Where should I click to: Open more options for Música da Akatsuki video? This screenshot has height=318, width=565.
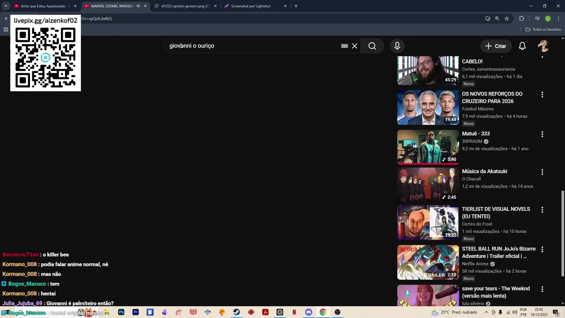542,172
